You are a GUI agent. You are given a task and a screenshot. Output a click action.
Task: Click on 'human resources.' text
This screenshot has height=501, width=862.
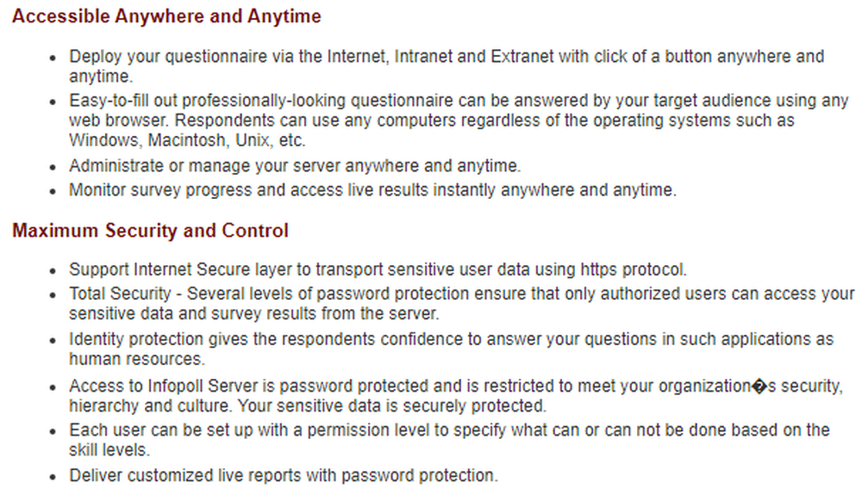[x=137, y=359]
